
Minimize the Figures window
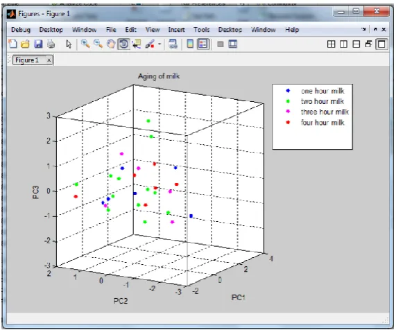tap(341, 12)
